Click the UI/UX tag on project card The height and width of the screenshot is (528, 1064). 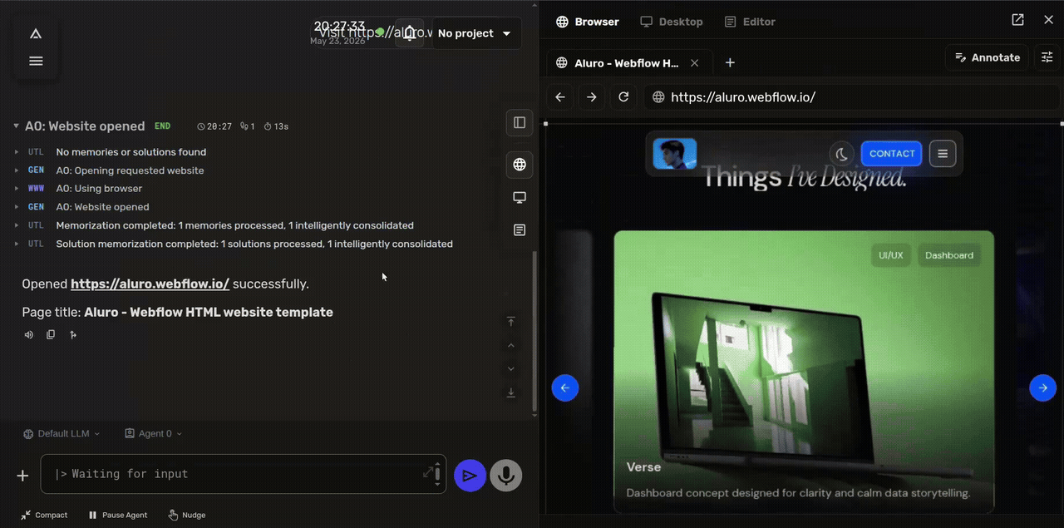click(890, 255)
